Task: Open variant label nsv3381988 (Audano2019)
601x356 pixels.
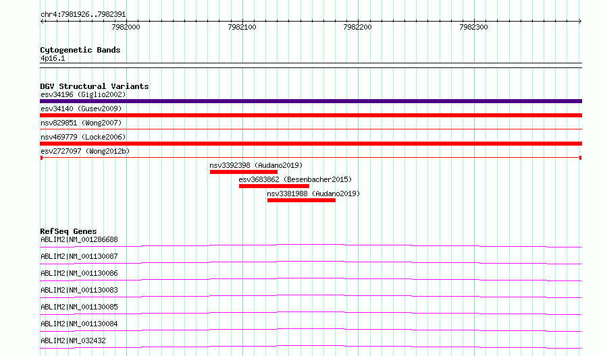Action: point(313,194)
